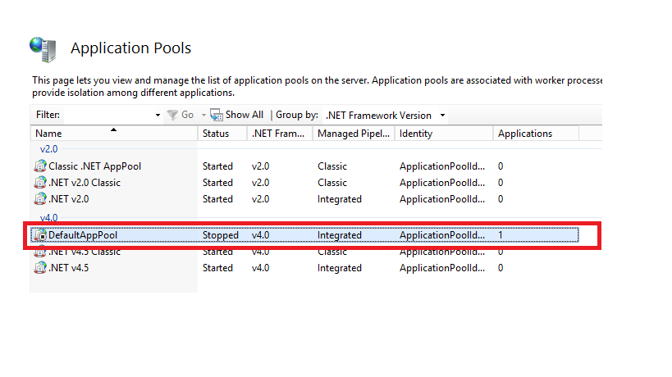Click the .NET v2.0 pool icon
Image resolution: width=672 pixels, height=377 pixels.
click(40, 198)
